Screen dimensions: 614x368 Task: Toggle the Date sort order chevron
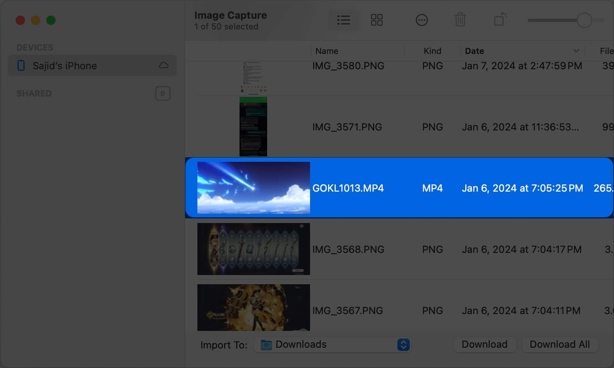pos(576,51)
